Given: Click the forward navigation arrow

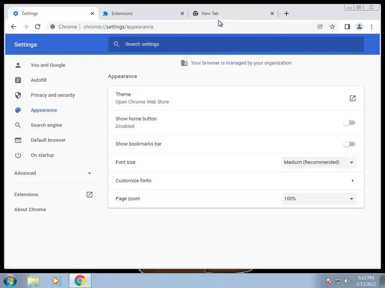Looking at the screenshot, I should pos(26,27).
